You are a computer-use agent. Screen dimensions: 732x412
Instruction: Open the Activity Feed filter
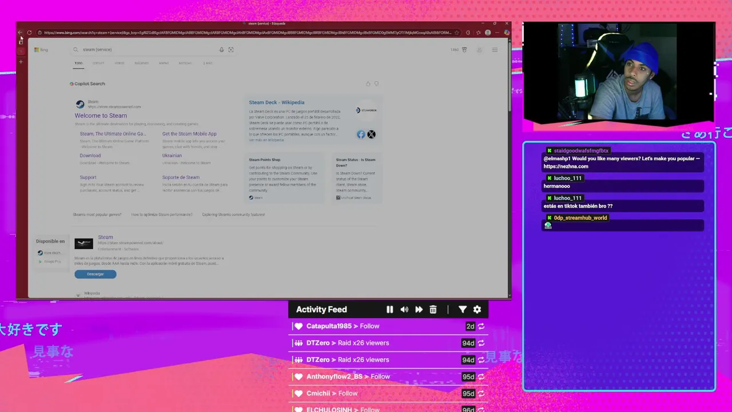463,310
